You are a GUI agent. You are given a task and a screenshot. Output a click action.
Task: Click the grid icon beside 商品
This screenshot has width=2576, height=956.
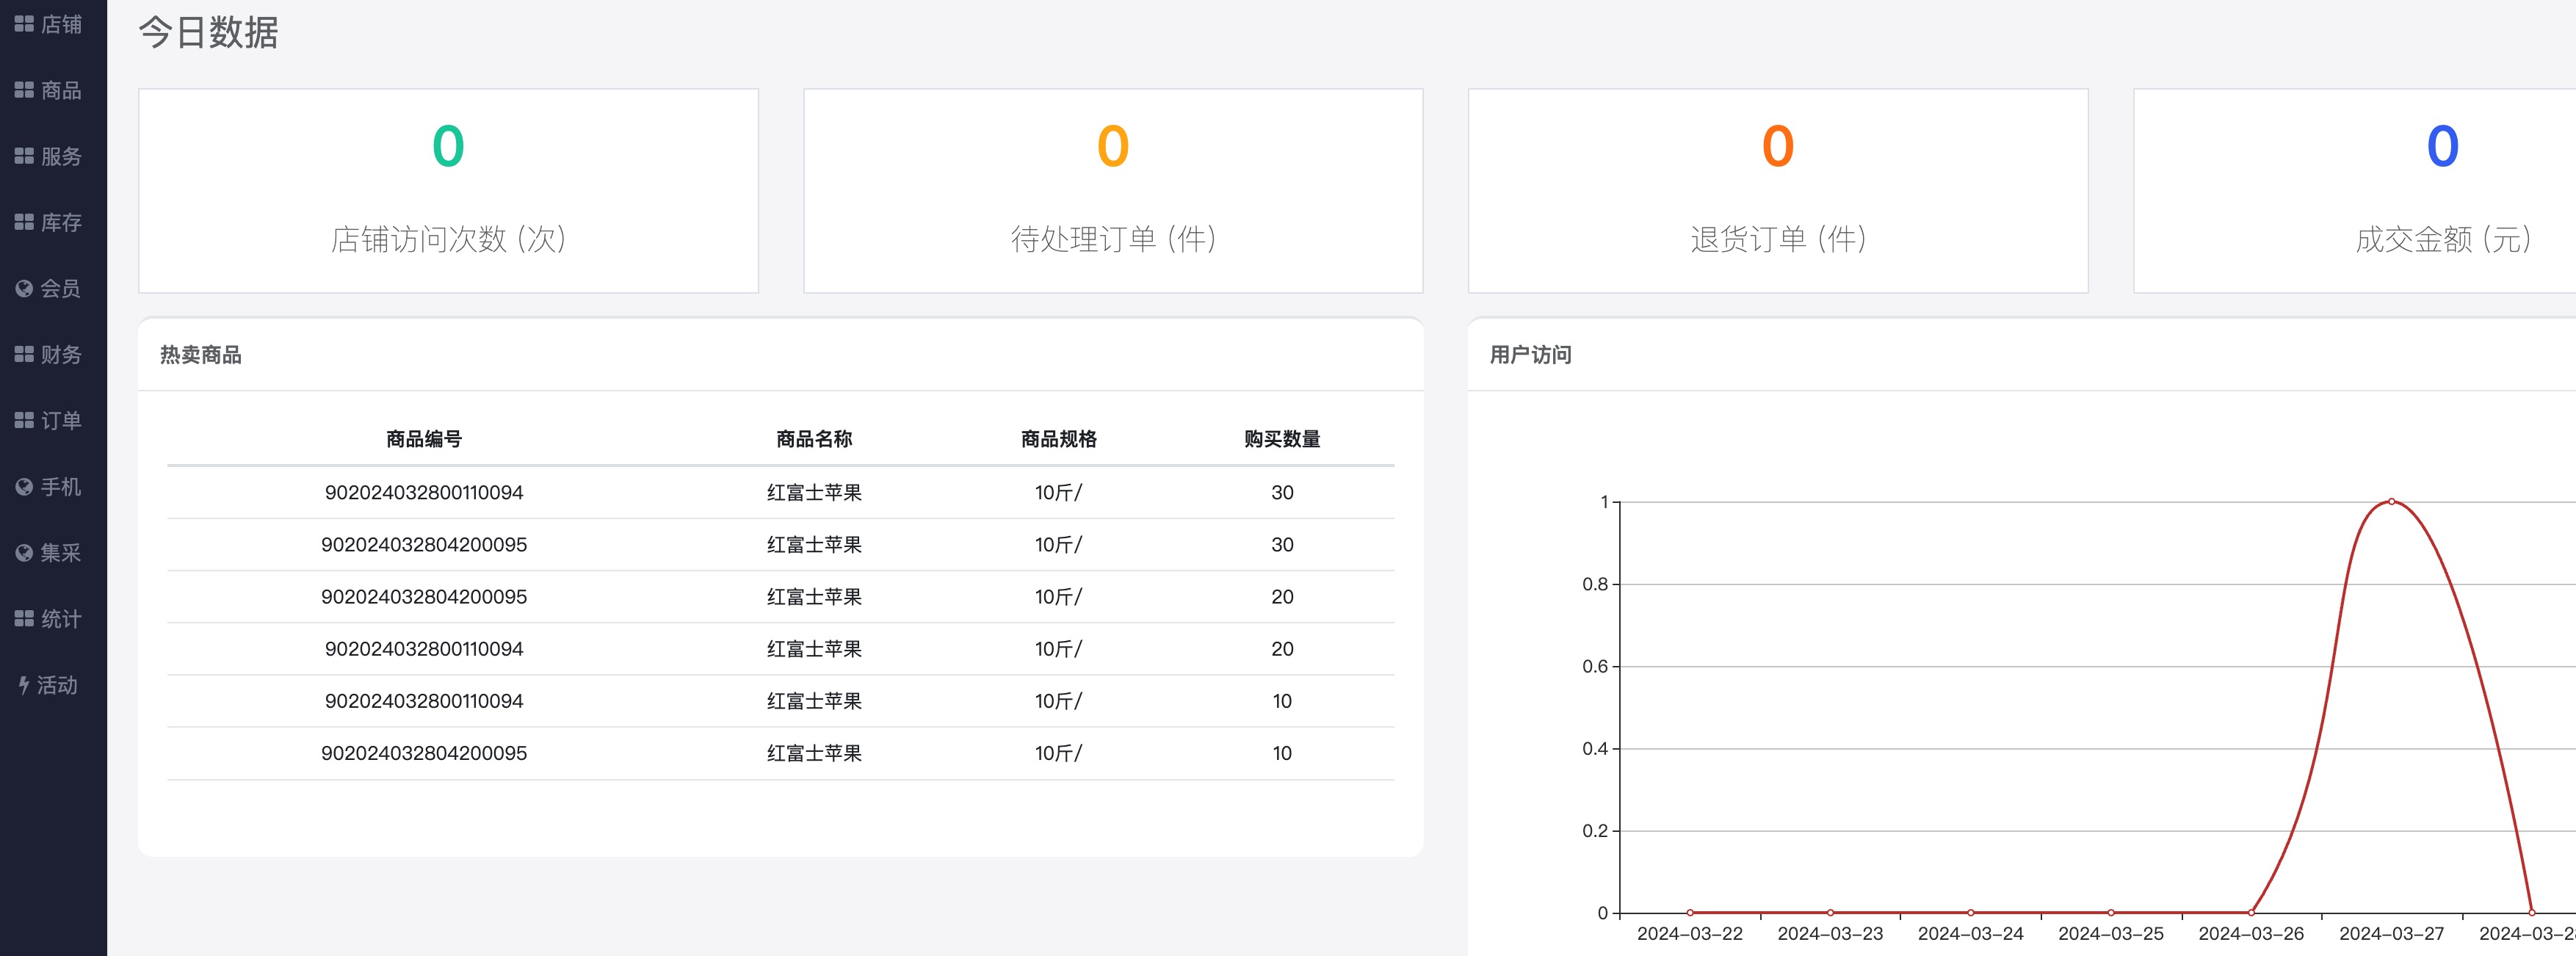(x=24, y=90)
